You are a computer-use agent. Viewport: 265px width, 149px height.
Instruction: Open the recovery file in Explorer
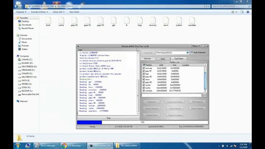[x=153, y=22]
